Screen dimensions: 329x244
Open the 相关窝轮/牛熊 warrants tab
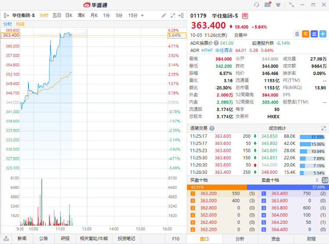[x=94, y=239]
